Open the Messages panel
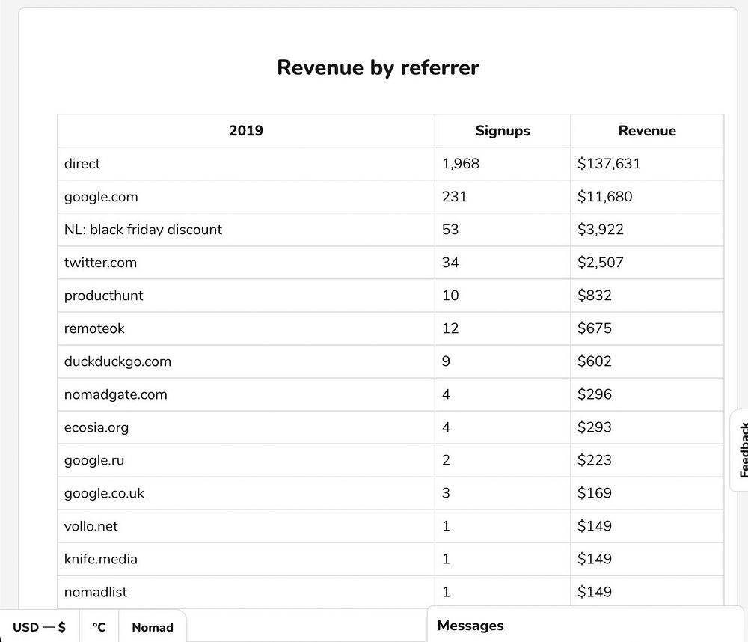 pyautogui.click(x=470, y=626)
